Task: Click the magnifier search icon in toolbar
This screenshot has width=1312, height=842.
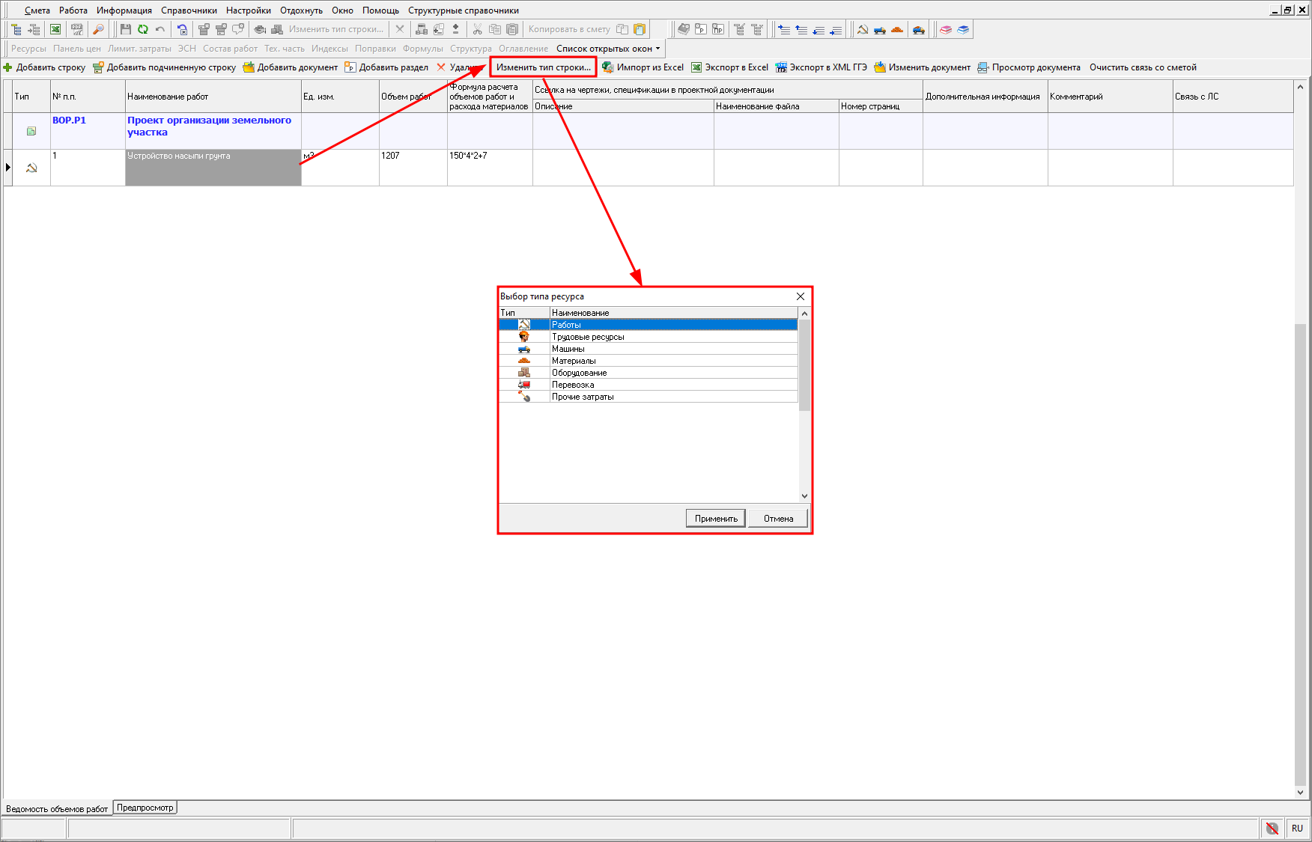Action: point(98,29)
